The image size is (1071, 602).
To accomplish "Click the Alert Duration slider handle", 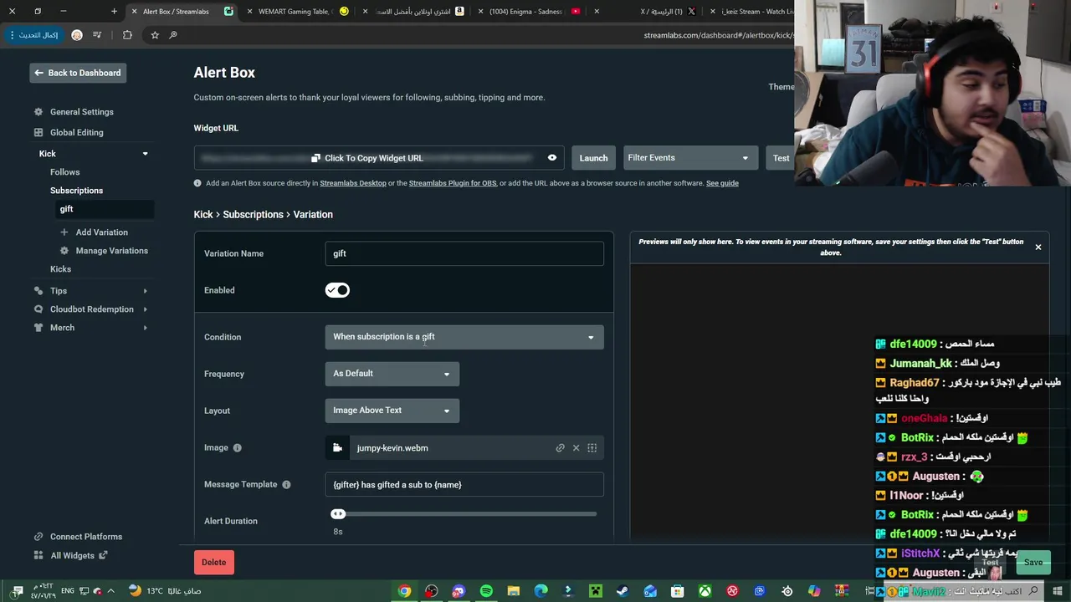I will point(338,514).
